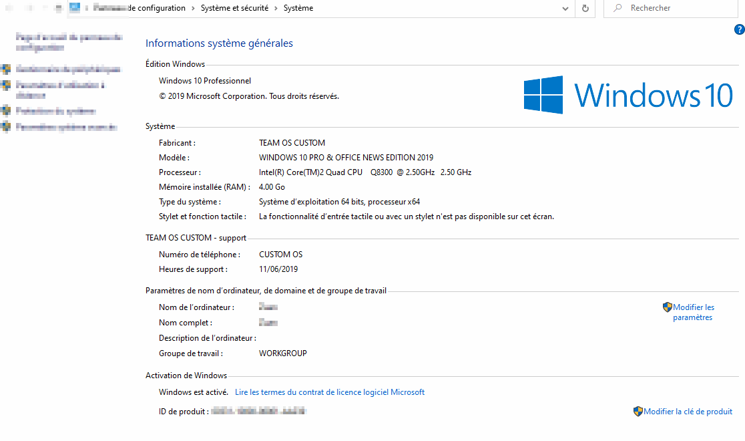Expand the chevron after Panneau de configuration

192,7
